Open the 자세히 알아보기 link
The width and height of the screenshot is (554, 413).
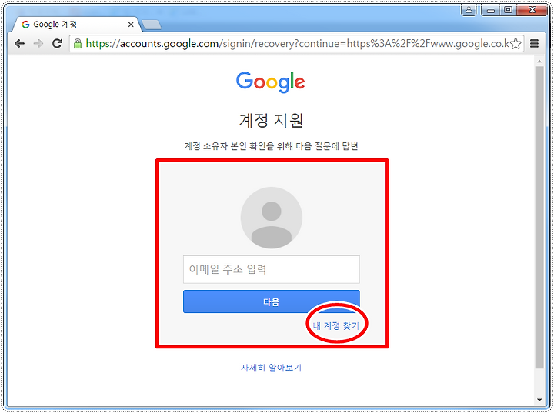pyautogui.click(x=271, y=368)
